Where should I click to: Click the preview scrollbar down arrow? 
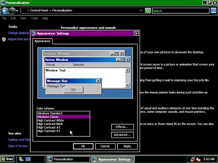127,85
